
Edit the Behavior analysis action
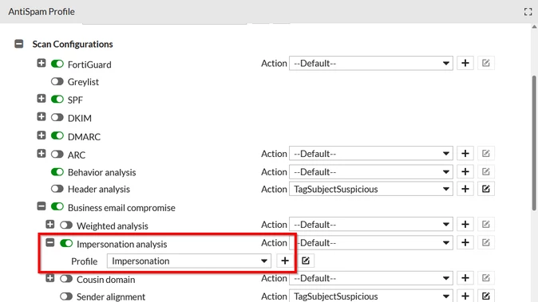(486, 171)
